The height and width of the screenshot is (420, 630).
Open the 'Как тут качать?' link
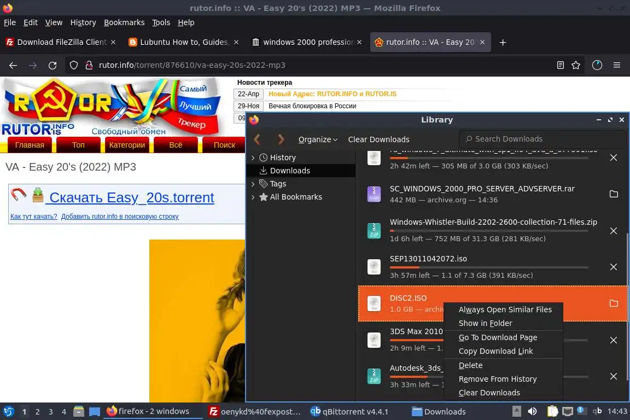[34, 216]
